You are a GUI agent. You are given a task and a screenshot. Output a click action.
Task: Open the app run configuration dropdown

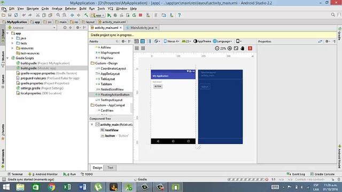pyautogui.click(x=98, y=15)
